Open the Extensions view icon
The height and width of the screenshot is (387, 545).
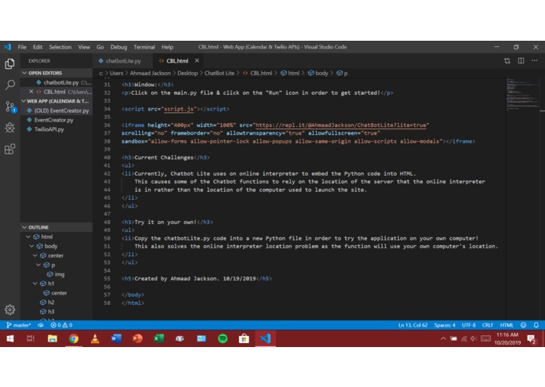(9, 150)
